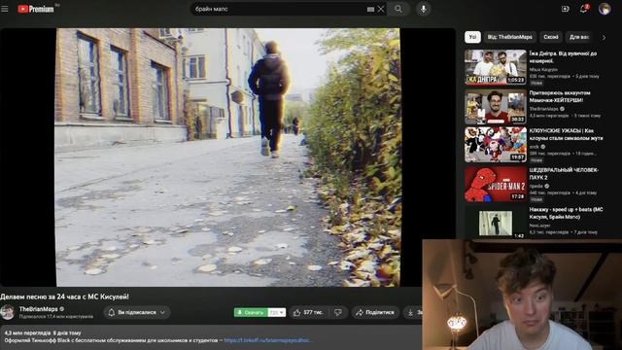Click Нове badge under Їжа Дніпра video
The image size is (622, 350).
click(x=536, y=83)
